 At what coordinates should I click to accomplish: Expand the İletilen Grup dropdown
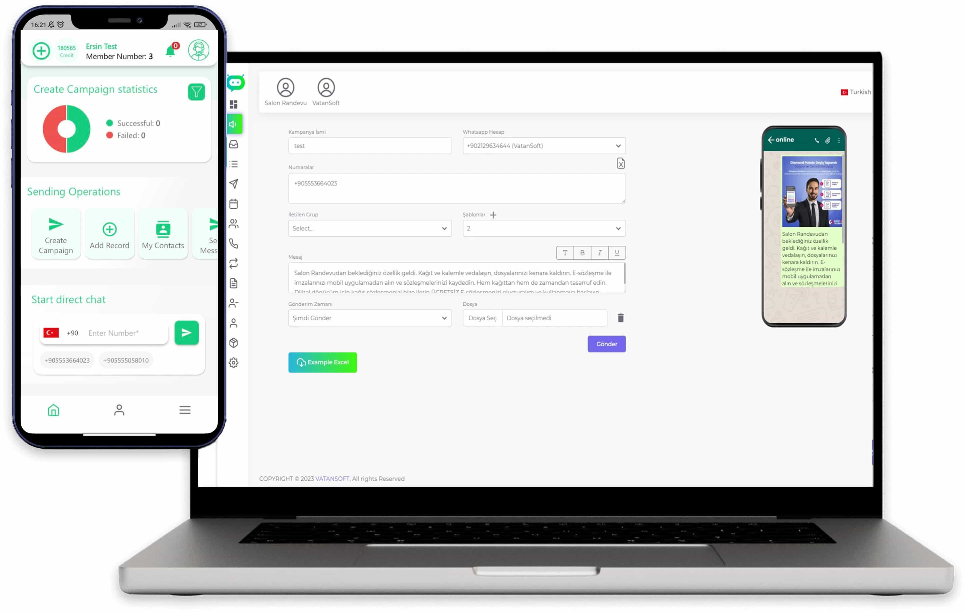coord(369,228)
